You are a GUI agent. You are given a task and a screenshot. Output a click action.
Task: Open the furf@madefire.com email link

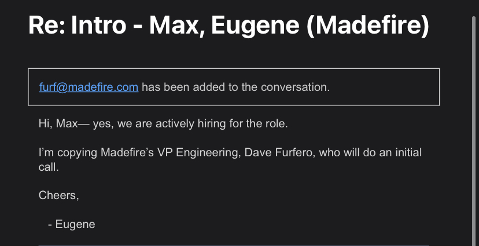(89, 87)
